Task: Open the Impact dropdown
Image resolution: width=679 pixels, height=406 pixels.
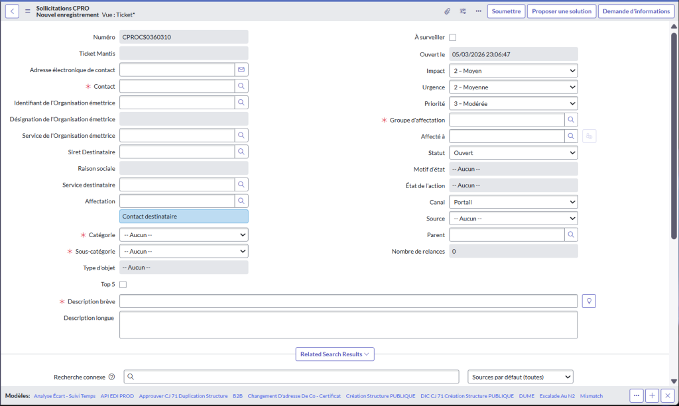Action: coord(513,71)
